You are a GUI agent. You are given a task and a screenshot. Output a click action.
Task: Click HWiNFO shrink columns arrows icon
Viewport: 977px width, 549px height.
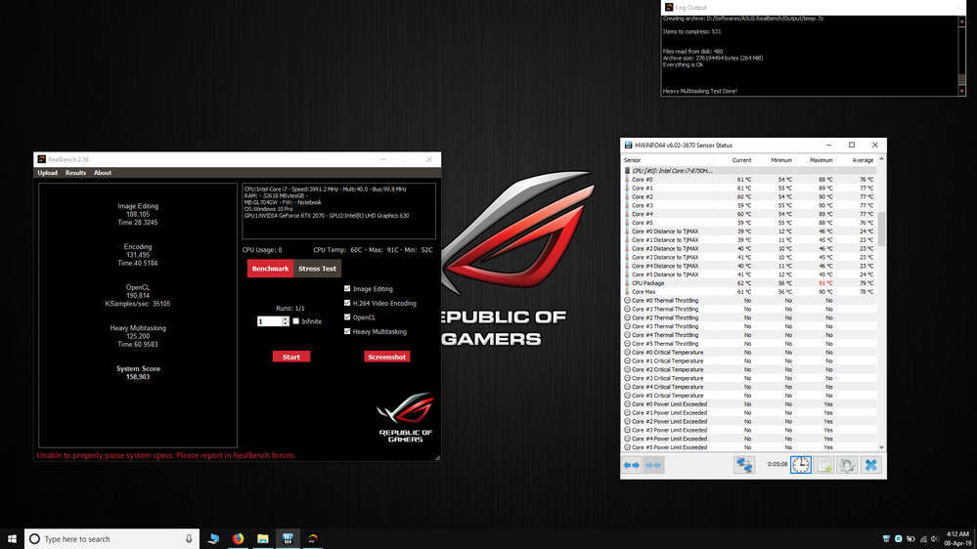point(653,465)
